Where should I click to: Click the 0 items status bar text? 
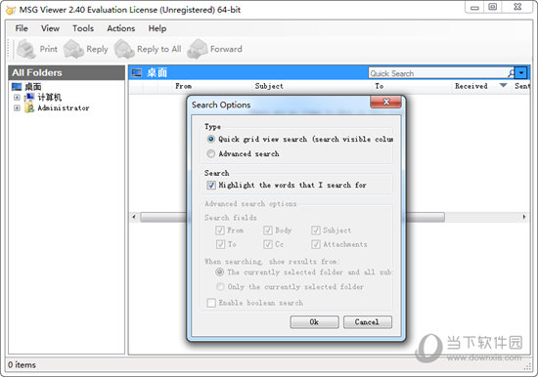[22, 364]
